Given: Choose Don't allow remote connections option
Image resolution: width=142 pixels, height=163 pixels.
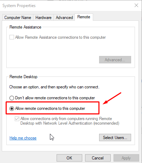Looking at the screenshot, I should [x=12, y=98].
